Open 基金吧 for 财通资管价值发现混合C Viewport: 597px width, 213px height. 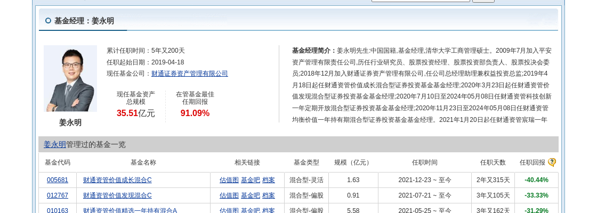point(251,195)
